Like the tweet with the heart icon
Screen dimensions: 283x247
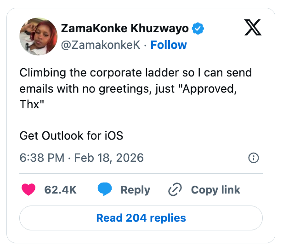[x=28, y=189]
